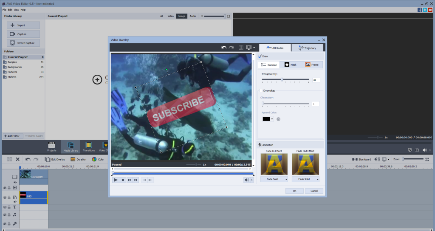Image resolution: width=435 pixels, height=231 pixels.
Task: Click the Stop playback button
Action: point(123,180)
